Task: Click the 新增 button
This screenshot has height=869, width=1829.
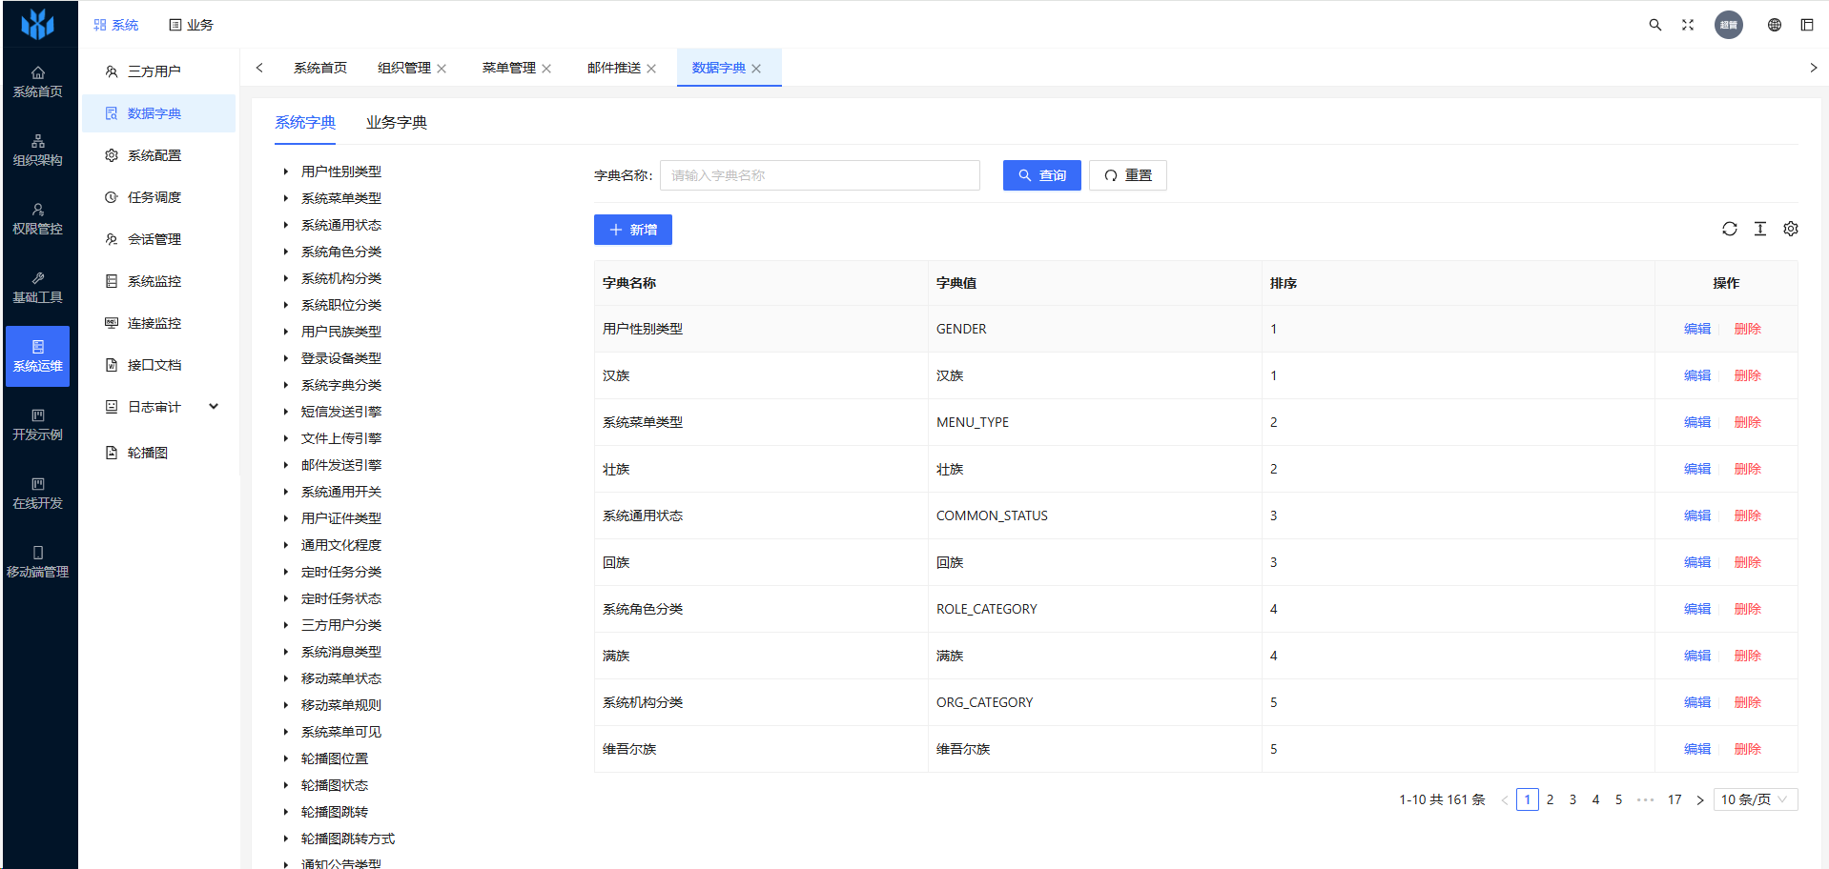Action: [632, 230]
